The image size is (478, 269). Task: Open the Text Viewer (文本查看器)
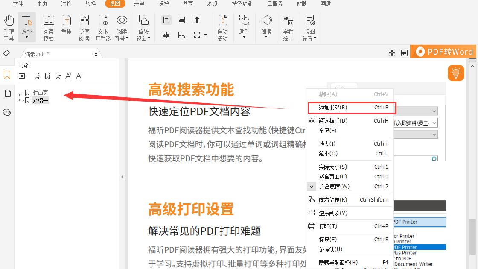point(103,27)
